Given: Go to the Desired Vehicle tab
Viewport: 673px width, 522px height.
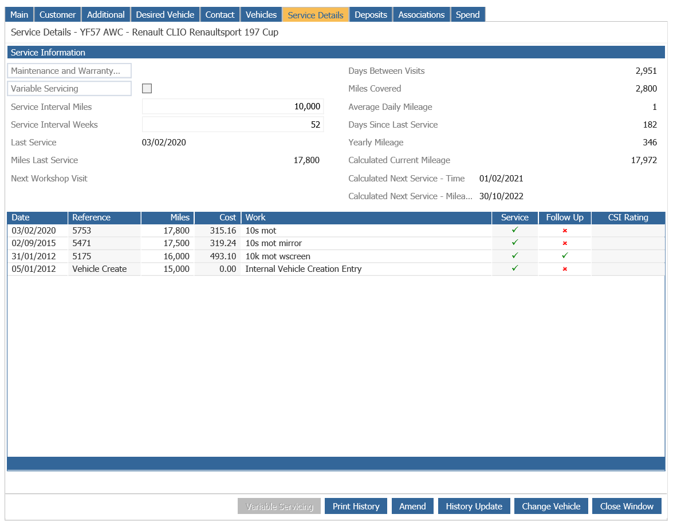Looking at the screenshot, I should click(x=165, y=14).
